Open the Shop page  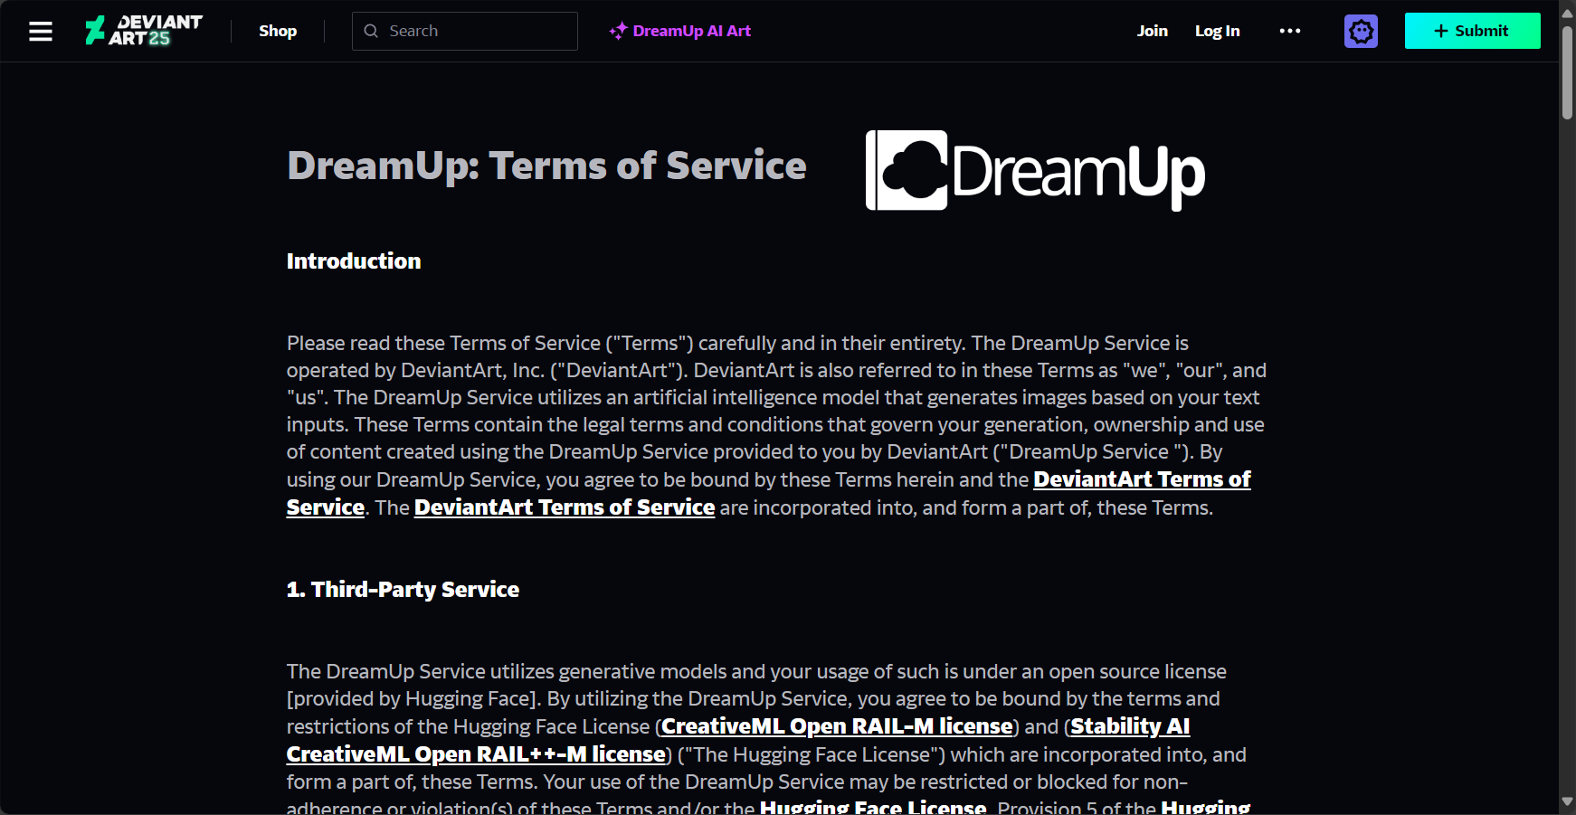click(278, 31)
